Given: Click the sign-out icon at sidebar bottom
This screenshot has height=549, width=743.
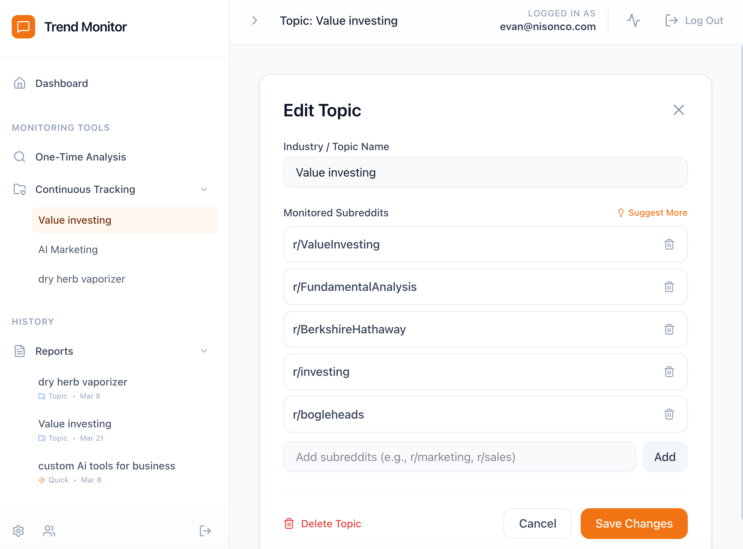Looking at the screenshot, I should [205, 531].
